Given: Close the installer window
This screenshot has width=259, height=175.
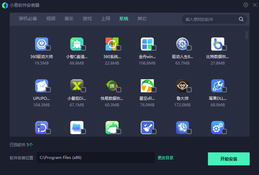Looking at the screenshot, I should pos(255,5).
